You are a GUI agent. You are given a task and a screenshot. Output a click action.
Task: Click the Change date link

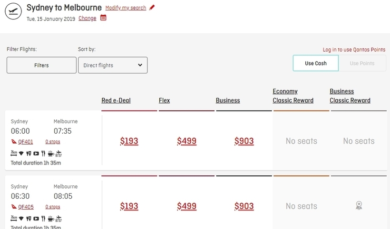click(88, 18)
